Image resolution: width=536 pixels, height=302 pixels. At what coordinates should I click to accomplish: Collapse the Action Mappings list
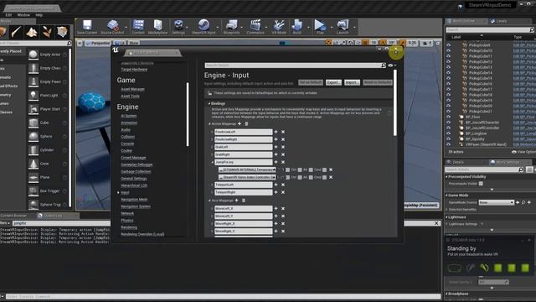tap(209, 124)
